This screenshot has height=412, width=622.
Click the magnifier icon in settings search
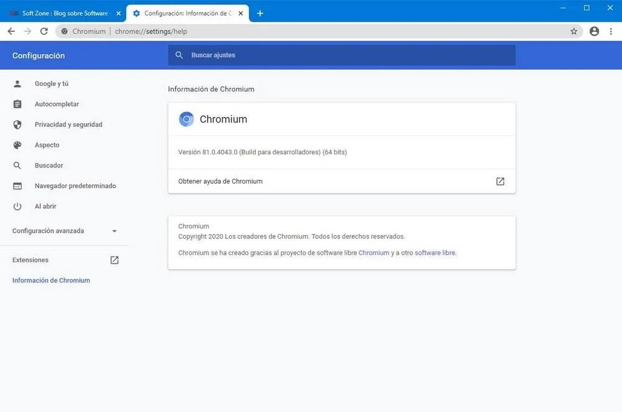179,55
